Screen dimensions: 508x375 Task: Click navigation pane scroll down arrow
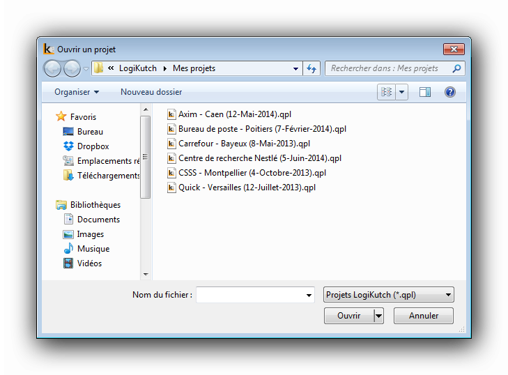click(146, 275)
